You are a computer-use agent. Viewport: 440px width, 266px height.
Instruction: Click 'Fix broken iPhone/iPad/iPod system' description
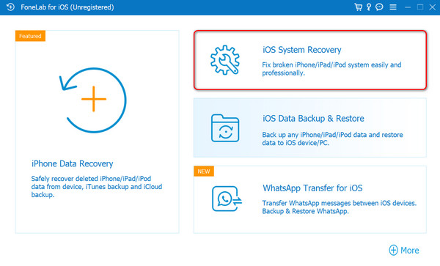pos(331,69)
